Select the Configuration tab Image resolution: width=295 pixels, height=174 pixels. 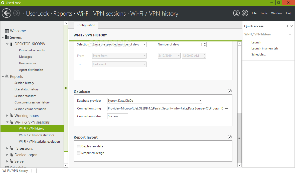pyautogui.click(x=86, y=25)
